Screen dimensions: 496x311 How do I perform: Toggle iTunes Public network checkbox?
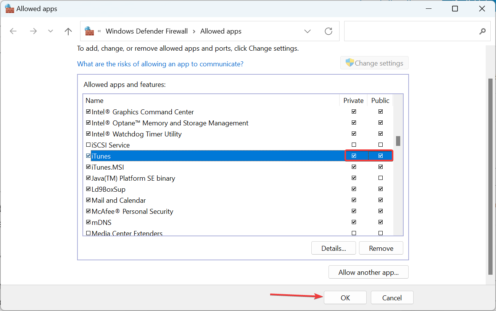coord(380,156)
